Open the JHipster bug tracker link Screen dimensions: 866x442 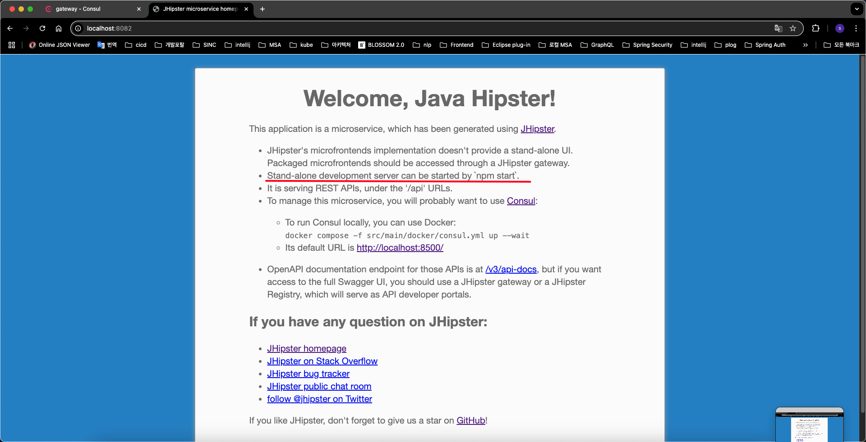click(308, 374)
